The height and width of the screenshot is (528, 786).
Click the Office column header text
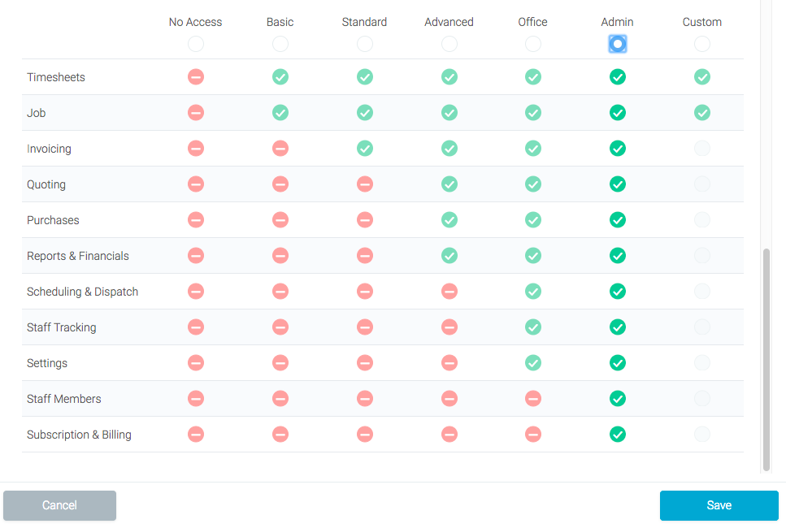[x=532, y=22]
